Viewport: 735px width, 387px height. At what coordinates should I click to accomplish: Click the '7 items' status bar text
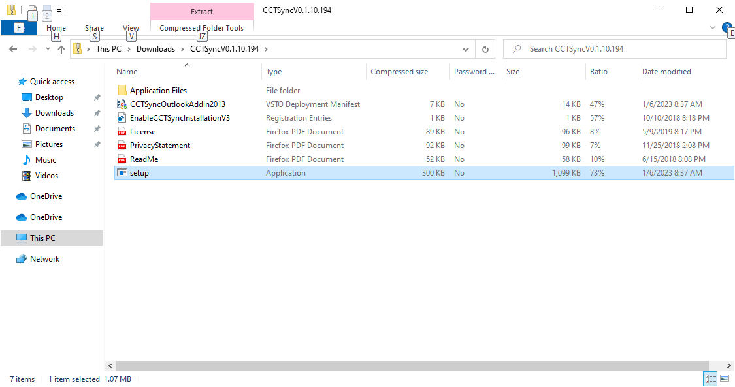tap(22, 379)
